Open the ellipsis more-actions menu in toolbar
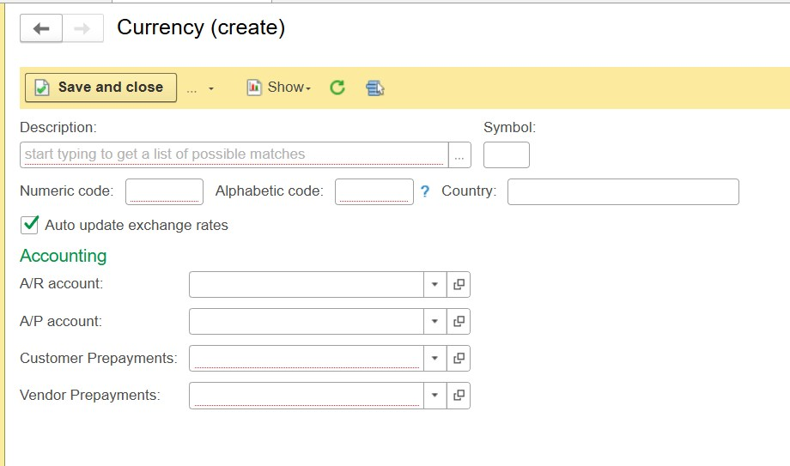This screenshot has height=466, width=790. [x=199, y=88]
